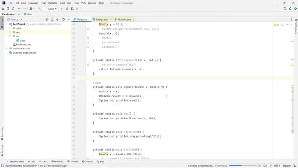Go to next highlighted error arrow
The image size is (298, 168).
click(x=291, y=25)
